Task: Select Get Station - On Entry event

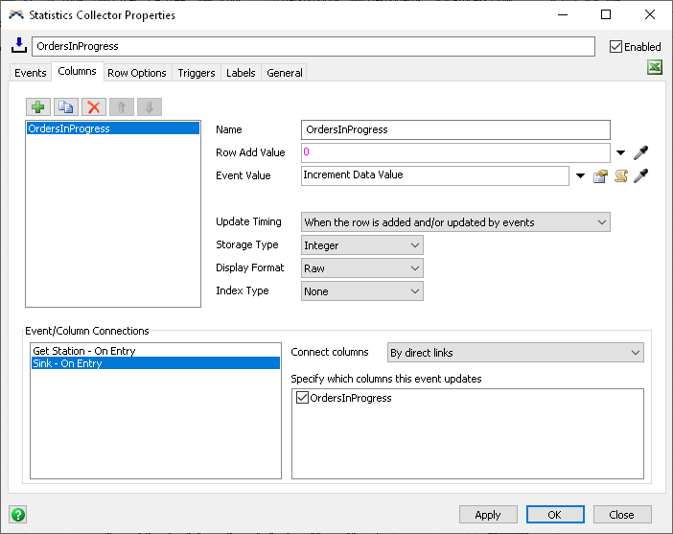Action: coord(84,351)
